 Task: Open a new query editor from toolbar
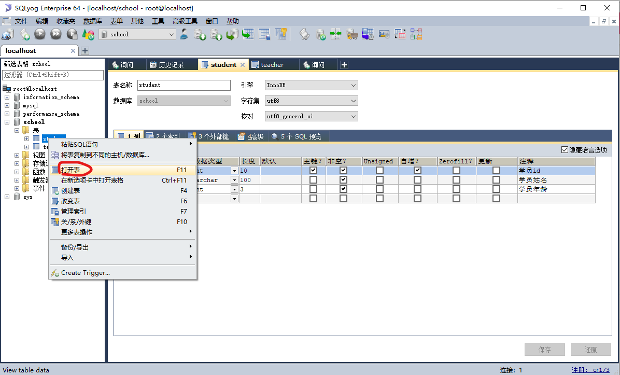click(24, 34)
